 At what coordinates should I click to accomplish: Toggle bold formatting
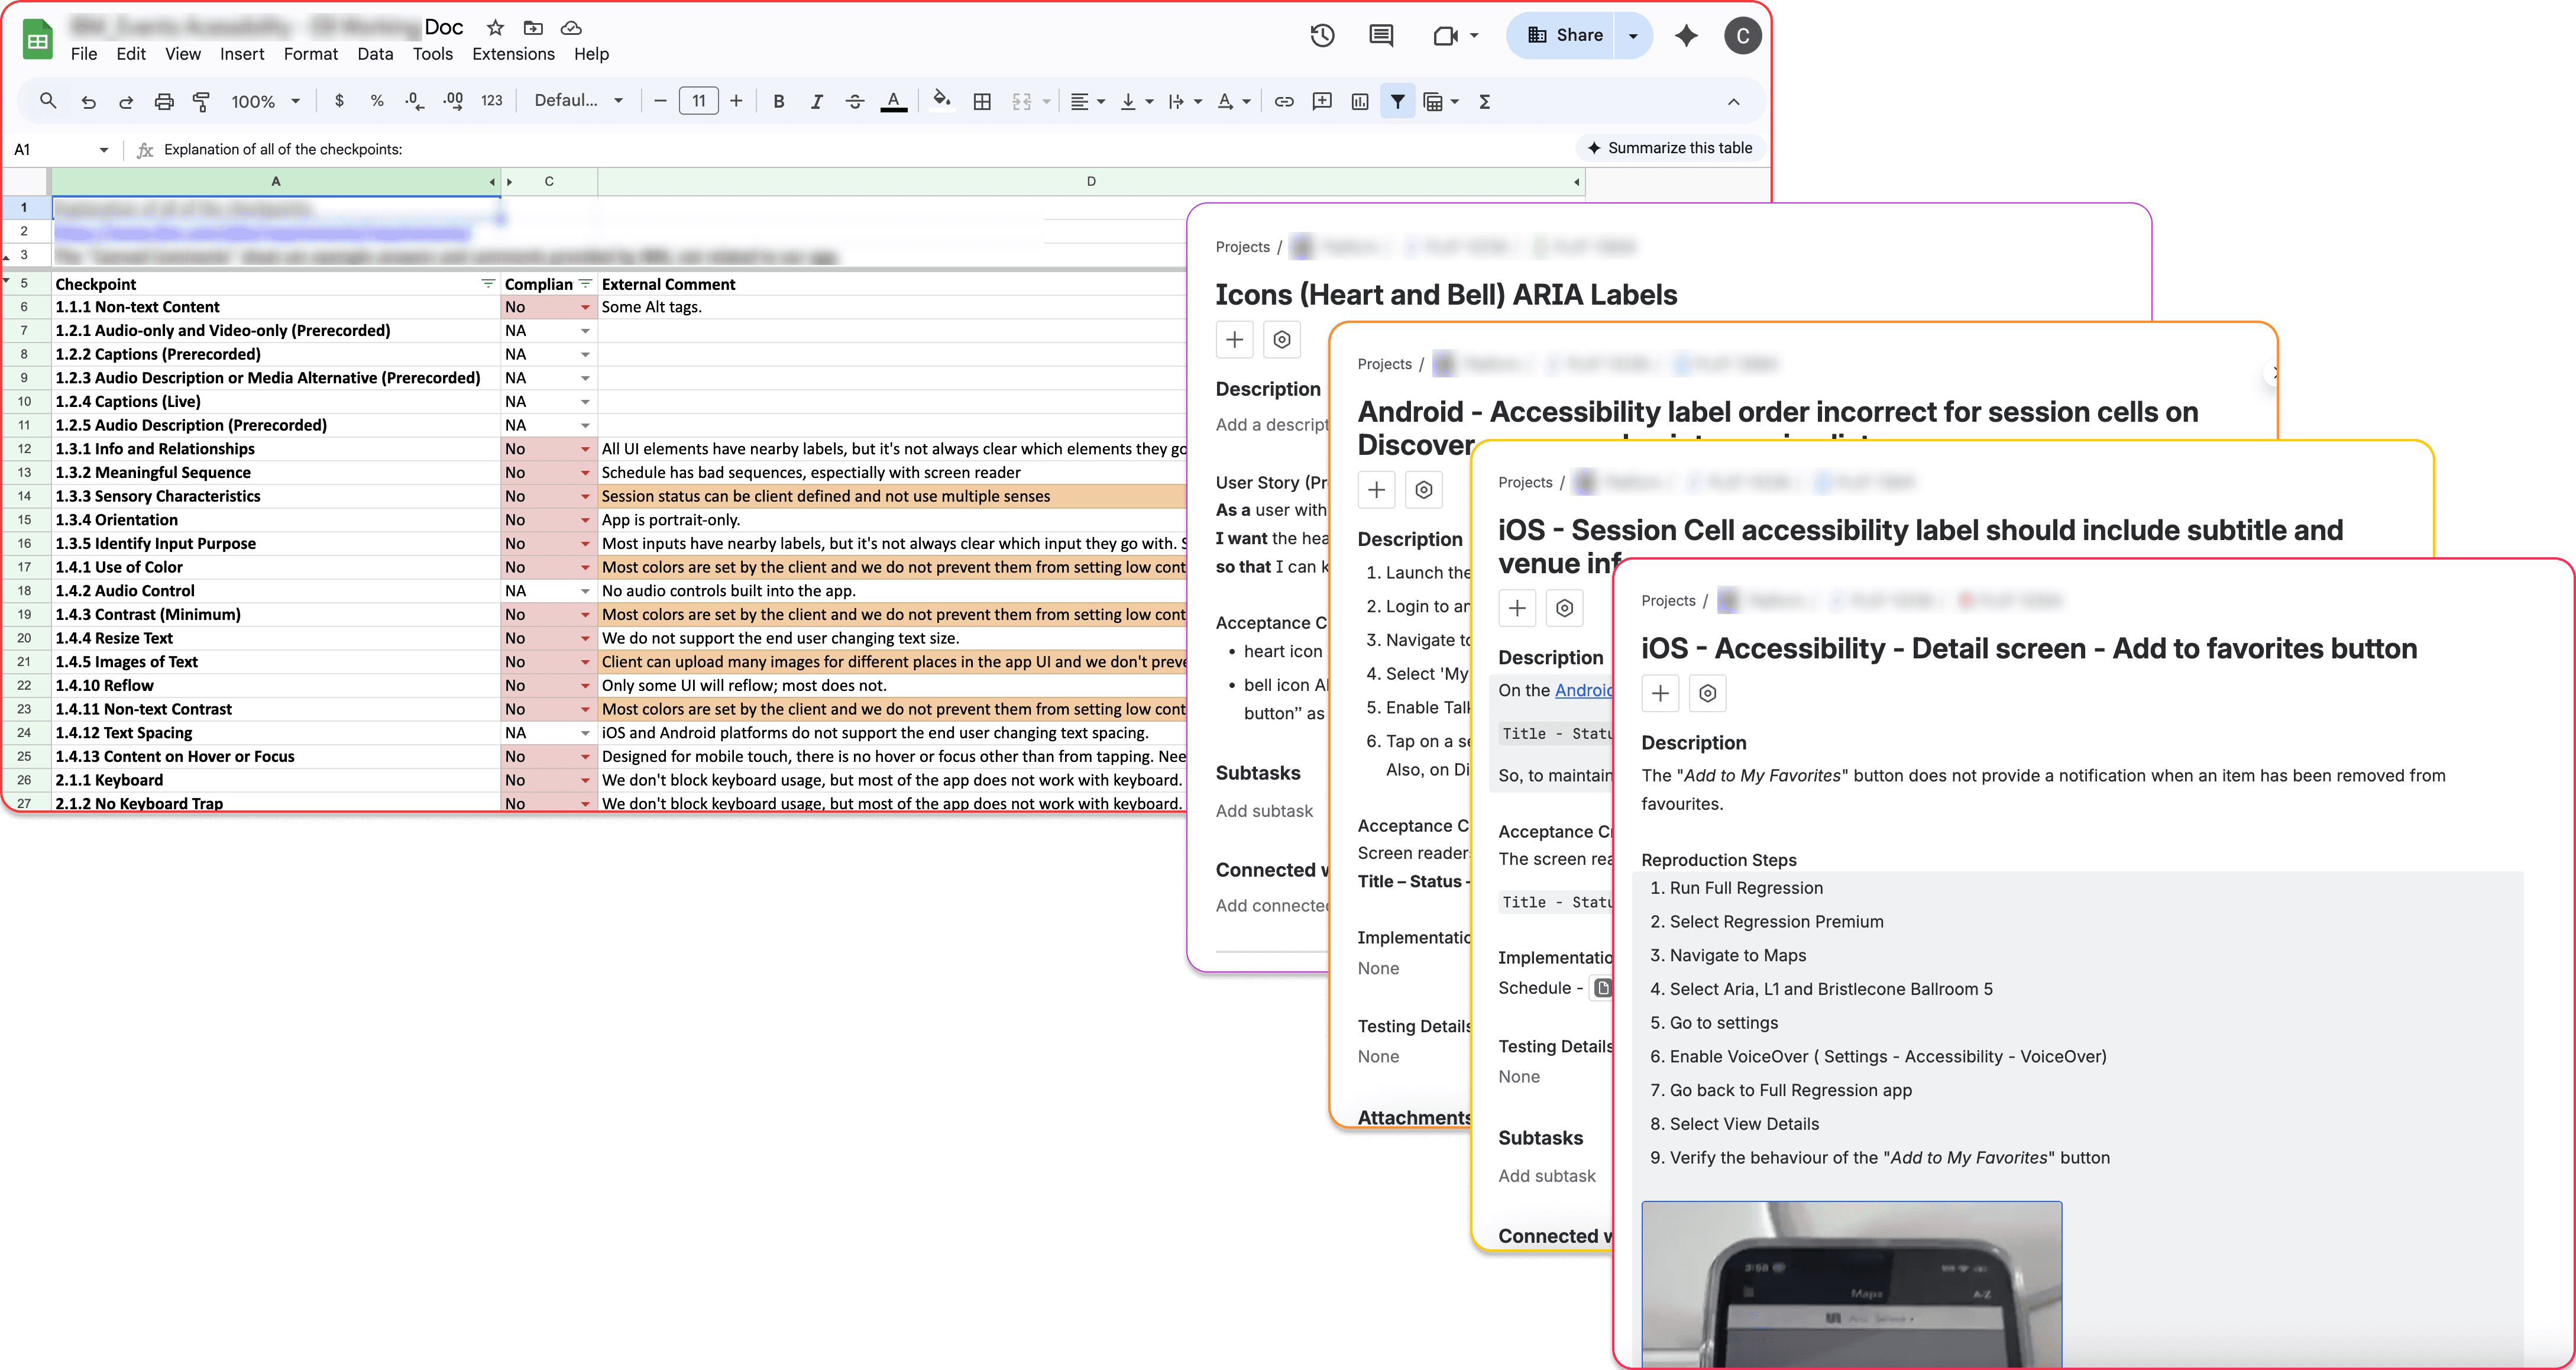coord(779,101)
